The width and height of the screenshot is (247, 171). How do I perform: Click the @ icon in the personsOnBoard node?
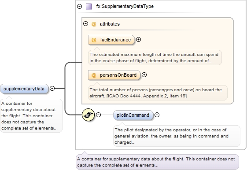pos(94,75)
